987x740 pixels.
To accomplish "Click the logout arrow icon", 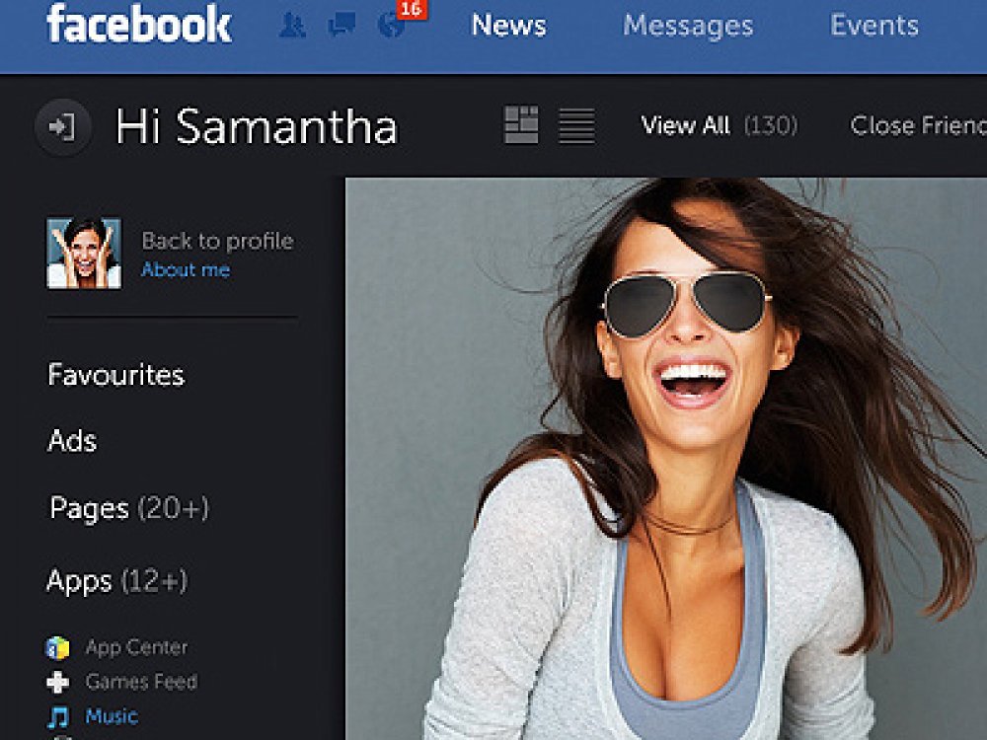I will [x=62, y=127].
